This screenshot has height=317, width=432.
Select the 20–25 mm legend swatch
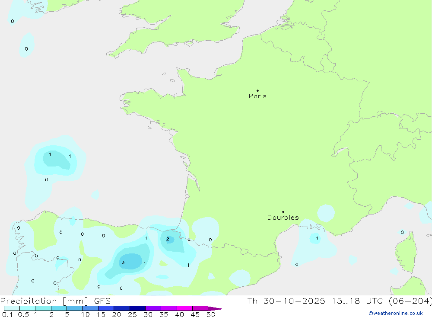pos(122,308)
